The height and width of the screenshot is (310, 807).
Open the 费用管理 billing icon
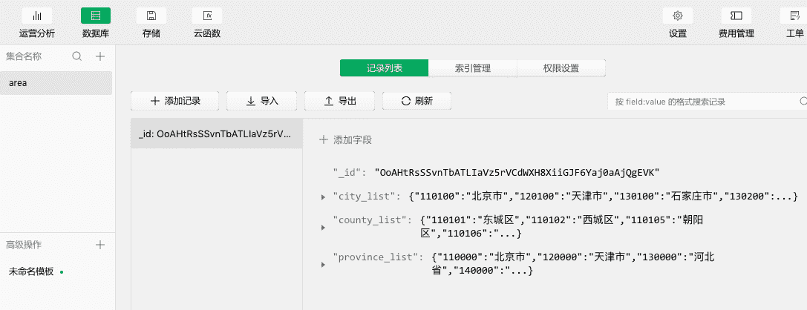[736, 16]
